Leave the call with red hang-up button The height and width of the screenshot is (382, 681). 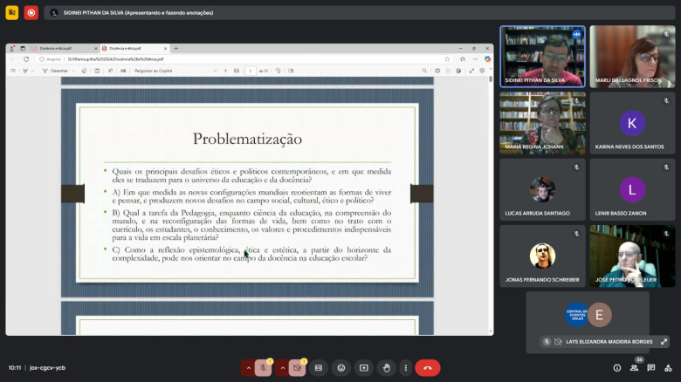point(427,368)
